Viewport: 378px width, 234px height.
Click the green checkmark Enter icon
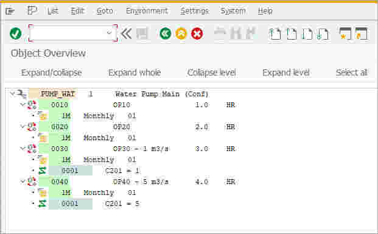[16, 34]
